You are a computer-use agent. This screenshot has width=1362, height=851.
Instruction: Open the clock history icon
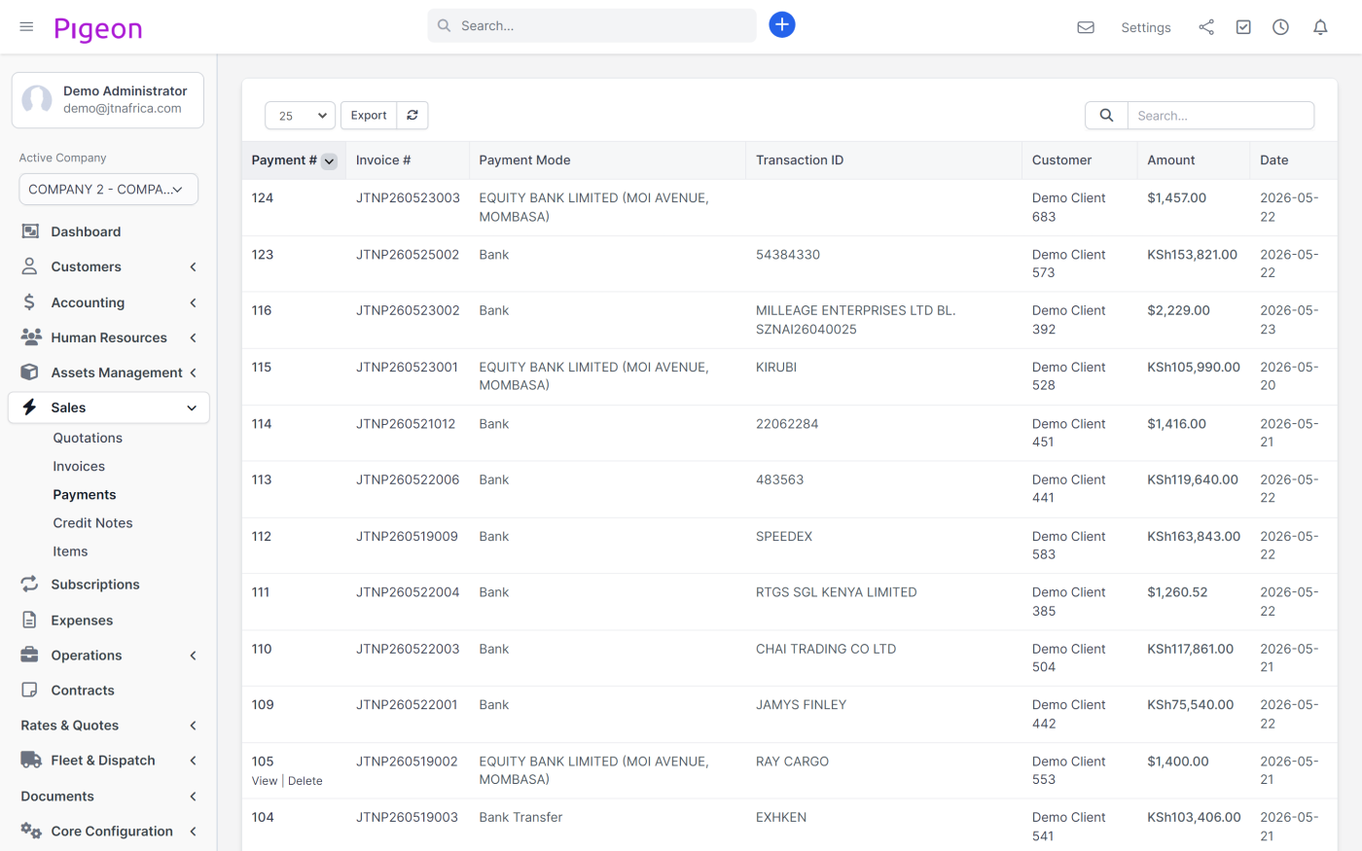1280,27
